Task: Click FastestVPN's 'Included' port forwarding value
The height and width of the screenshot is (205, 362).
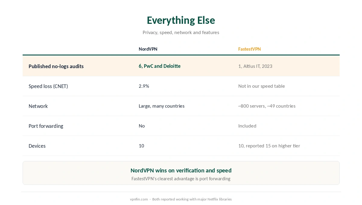Action: (247, 126)
